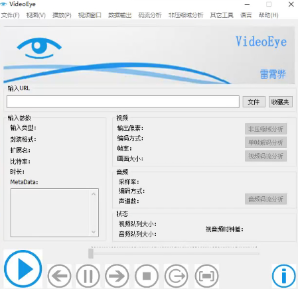Click the 音频码流分析 button
Image resolution: width=298 pixels, height=289 pixels.
265,199
